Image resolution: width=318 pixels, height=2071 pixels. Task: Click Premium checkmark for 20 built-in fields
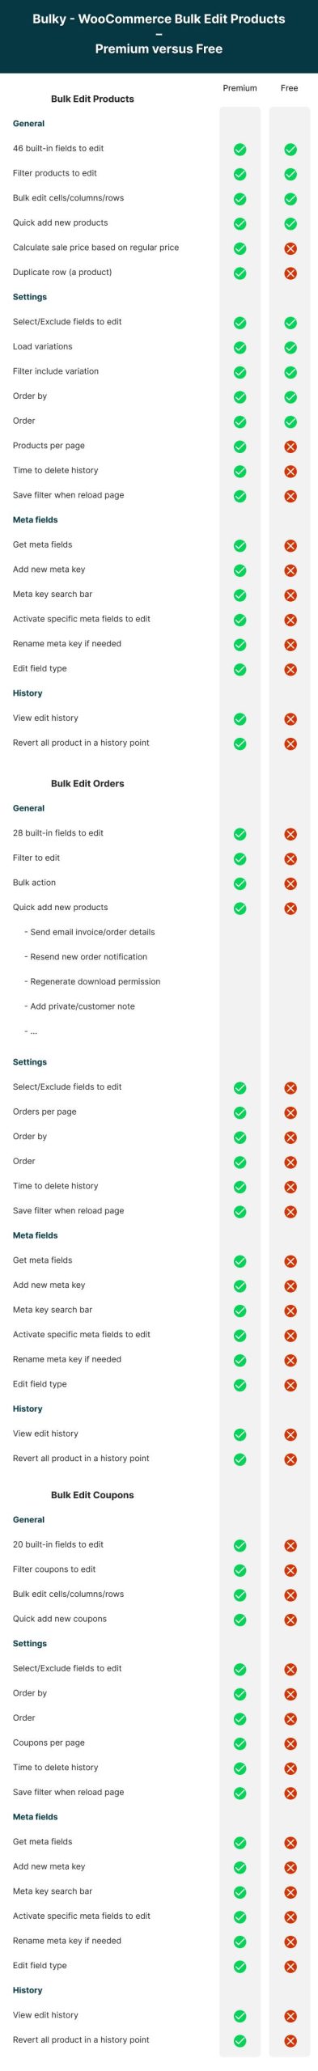[240, 1545]
